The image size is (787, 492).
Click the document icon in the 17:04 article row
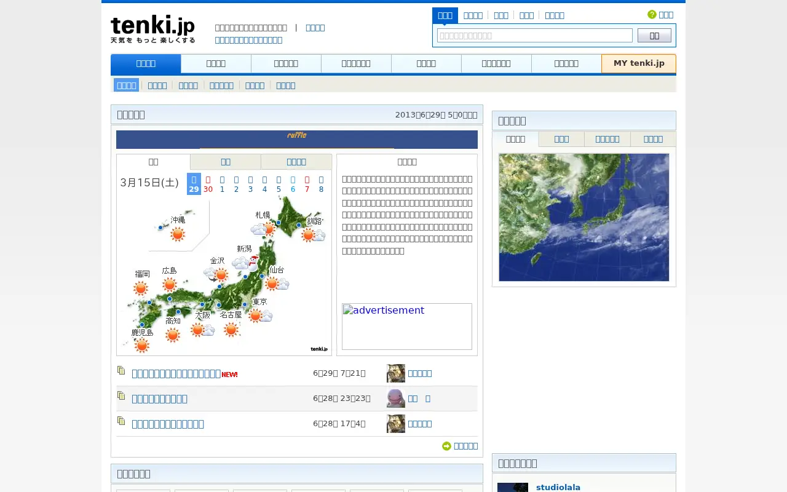pos(121,421)
